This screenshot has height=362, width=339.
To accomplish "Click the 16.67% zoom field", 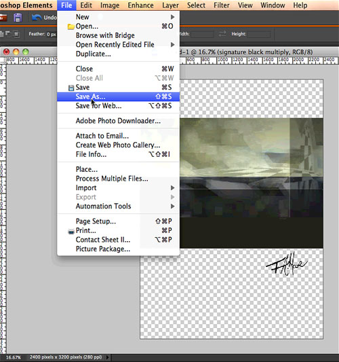I will point(13,357).
